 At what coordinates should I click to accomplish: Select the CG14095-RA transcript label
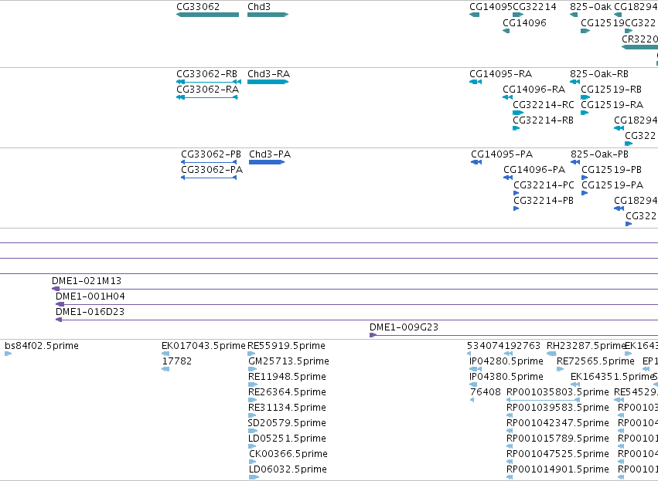pos(500,74)
